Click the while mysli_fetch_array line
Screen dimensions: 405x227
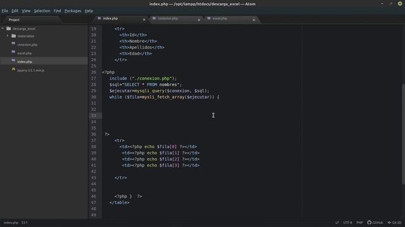tap(165, 97)
